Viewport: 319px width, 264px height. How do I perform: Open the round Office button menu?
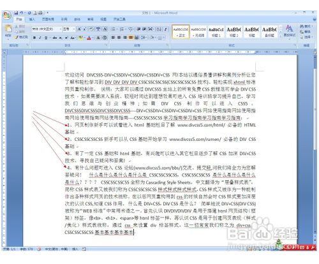pos(7,15)
